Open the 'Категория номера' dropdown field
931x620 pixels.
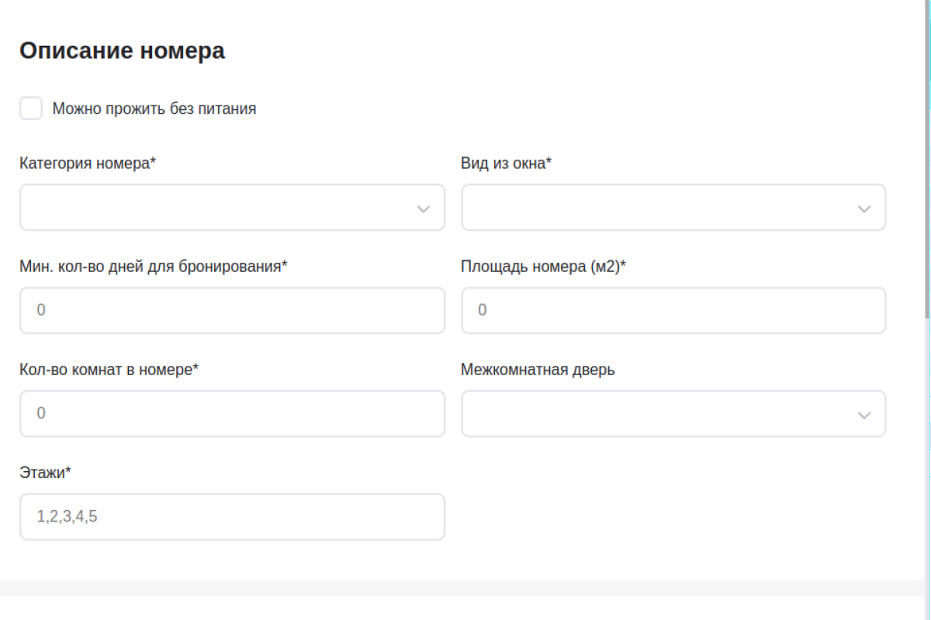pyautogui.click(x=232, y=208)
